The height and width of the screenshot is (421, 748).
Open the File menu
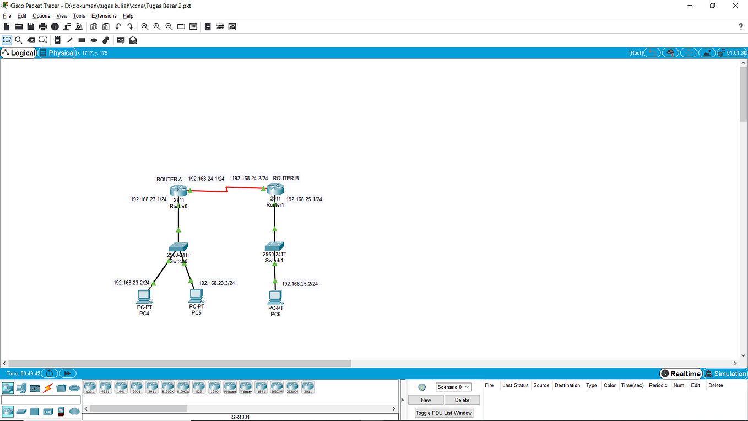[7, 16]
